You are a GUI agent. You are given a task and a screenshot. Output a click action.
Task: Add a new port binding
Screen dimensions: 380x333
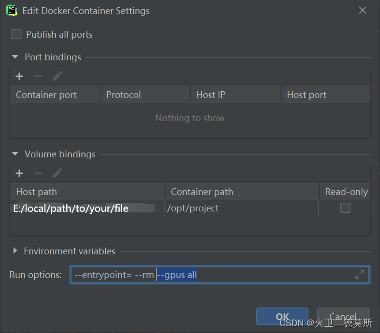(x=19, y=76)
